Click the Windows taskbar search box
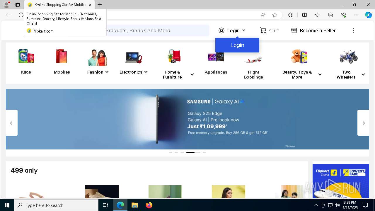This screenshot has height=211, width=375. tap(56, 205)
